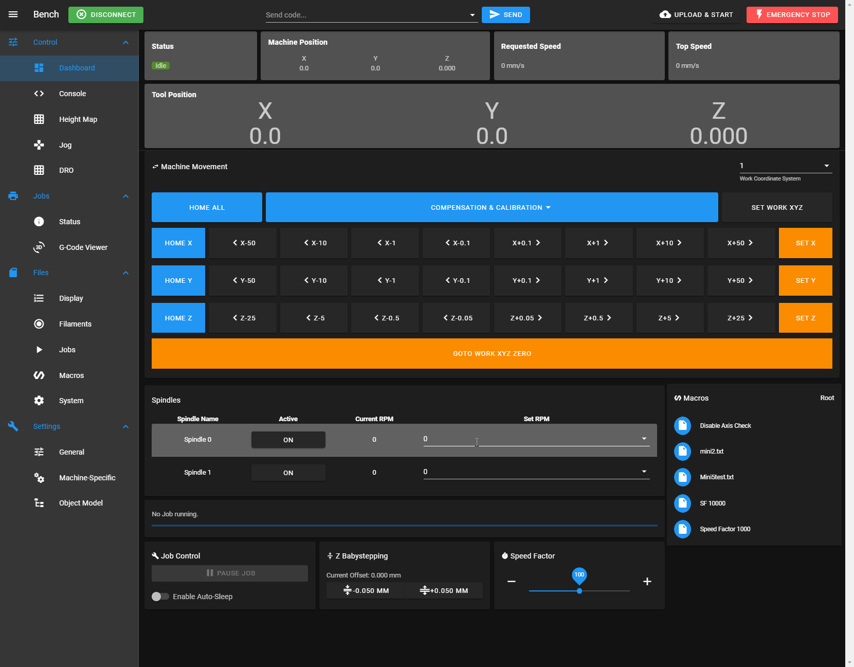Viewport: 854px width, 667px height.
Task: Click the Dashboard grid icon in sidebar
Action: point(39,68)
